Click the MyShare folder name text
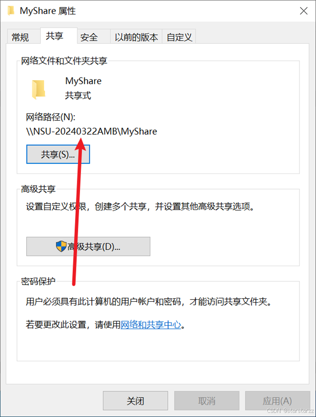The image size is (316, 417). (x=84, y=81)
